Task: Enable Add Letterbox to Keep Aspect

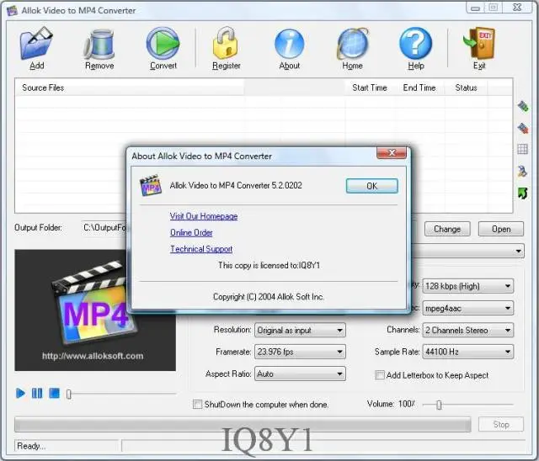Action: tap(380, 375)
